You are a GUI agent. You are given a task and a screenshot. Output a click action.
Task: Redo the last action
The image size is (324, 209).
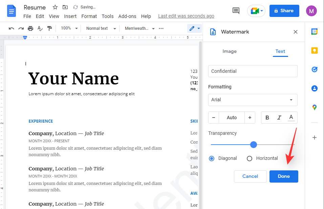[x=21, y=28]
